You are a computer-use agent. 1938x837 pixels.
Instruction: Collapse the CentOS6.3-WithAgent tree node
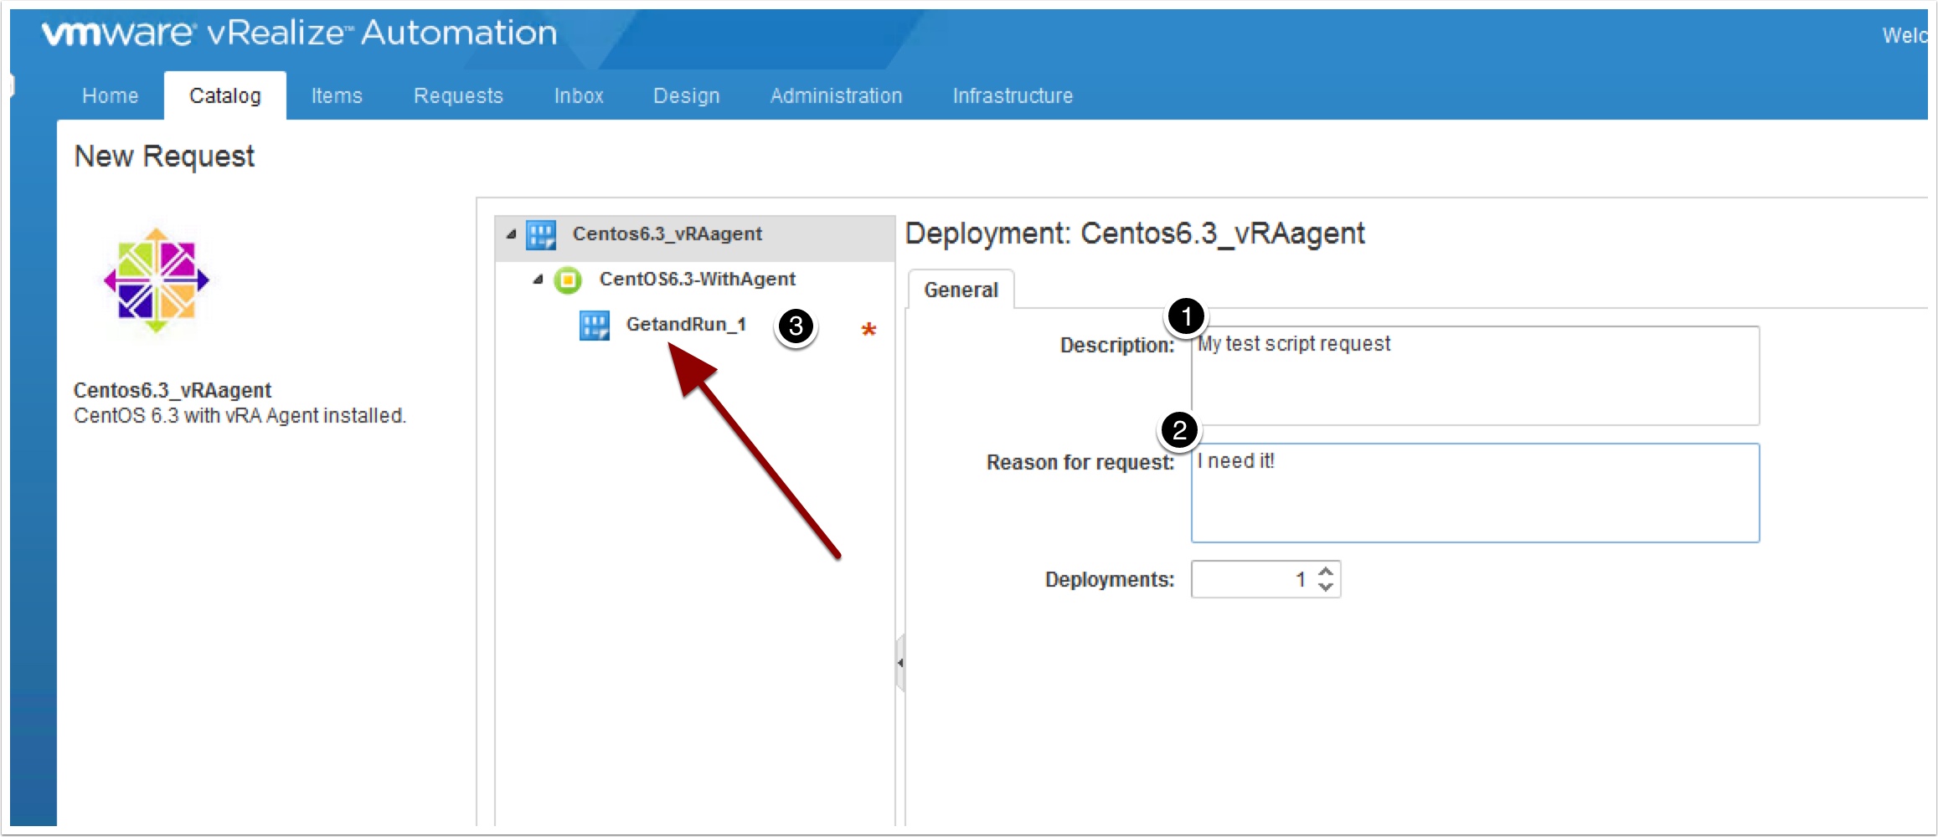[539, 280]
